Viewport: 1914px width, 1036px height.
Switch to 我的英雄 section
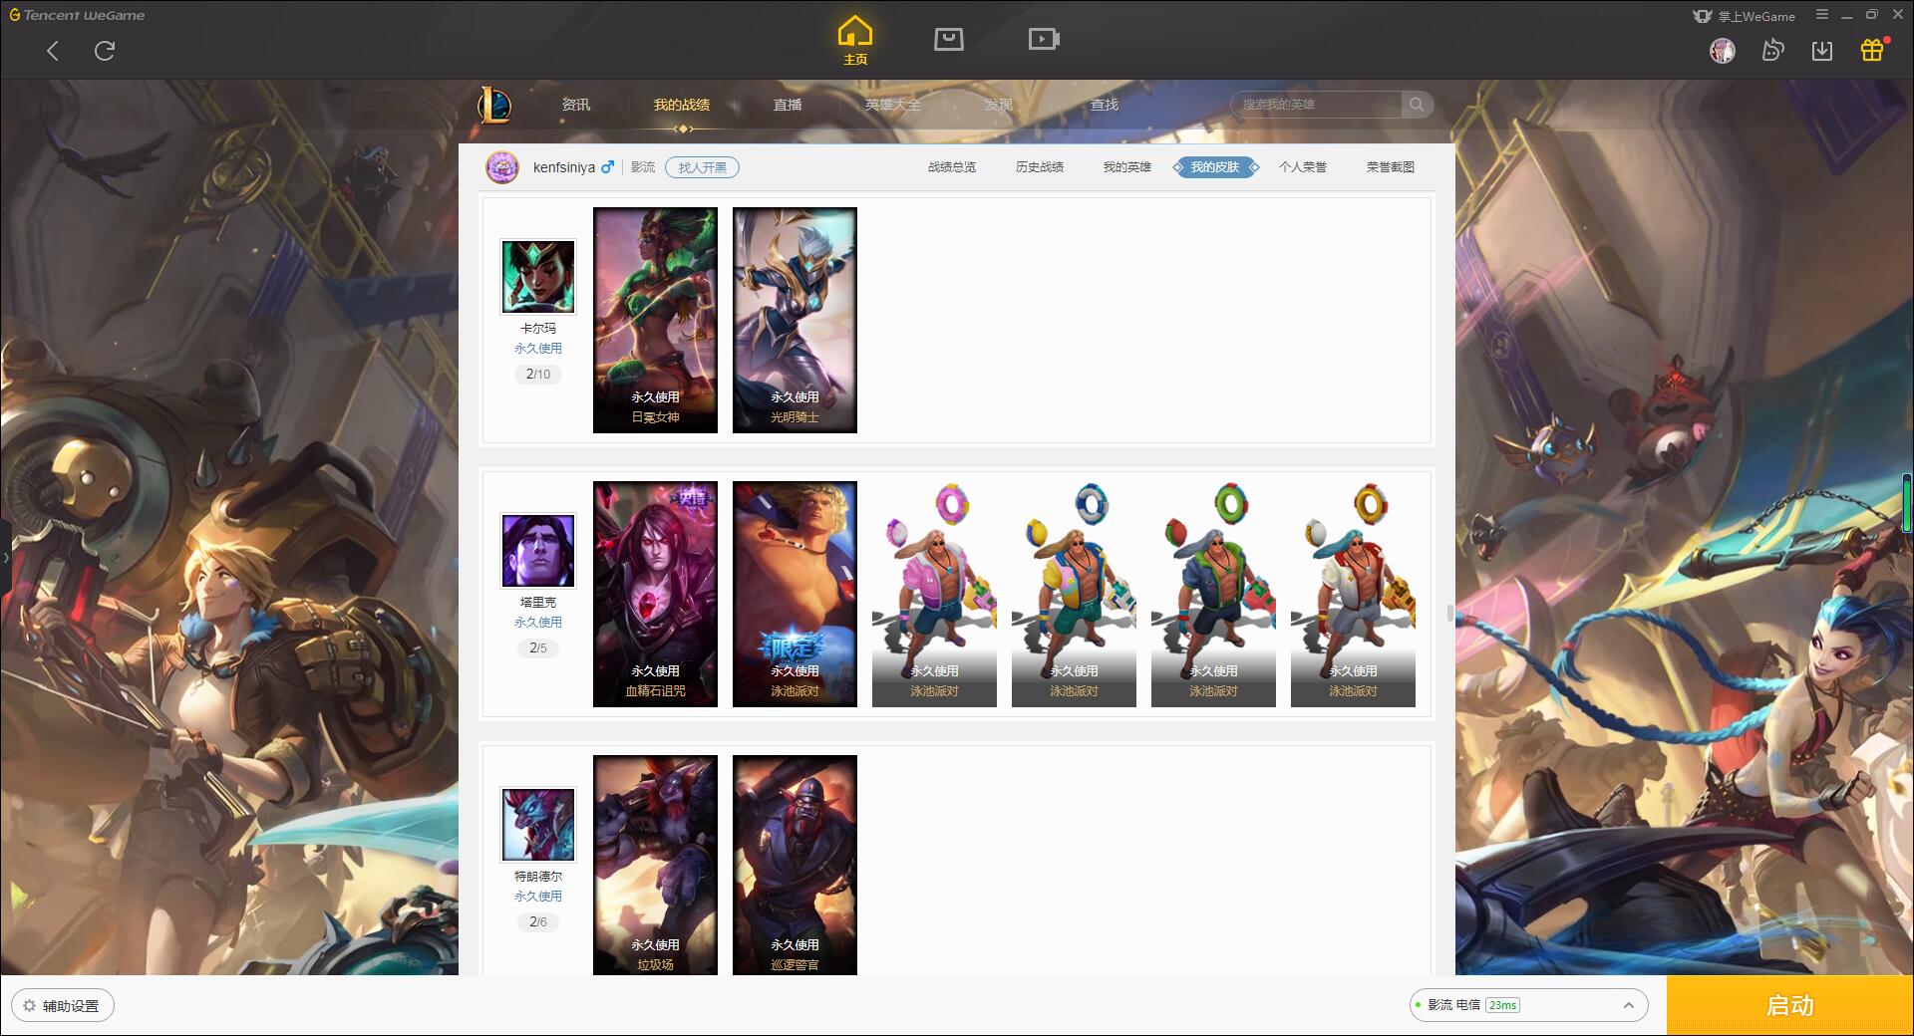pyautogui.click(x=1127, y=167)
